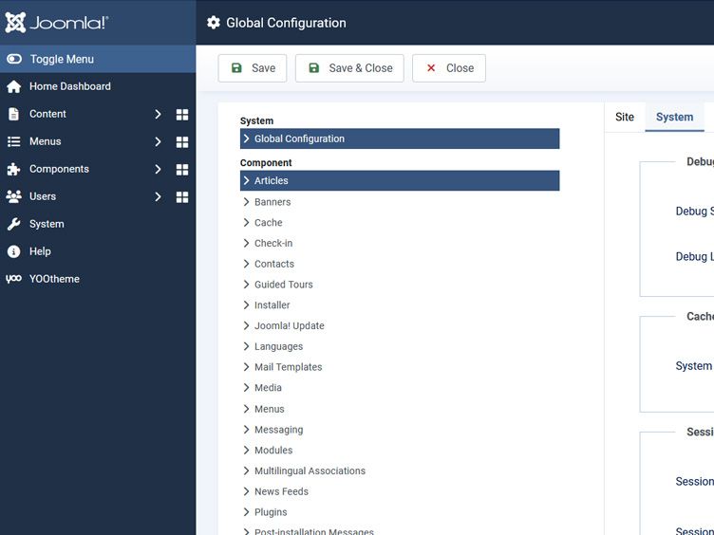This screenshot has width=714, height=535.
Task: Click the Close button with red X
Action: tap(449, 68)
